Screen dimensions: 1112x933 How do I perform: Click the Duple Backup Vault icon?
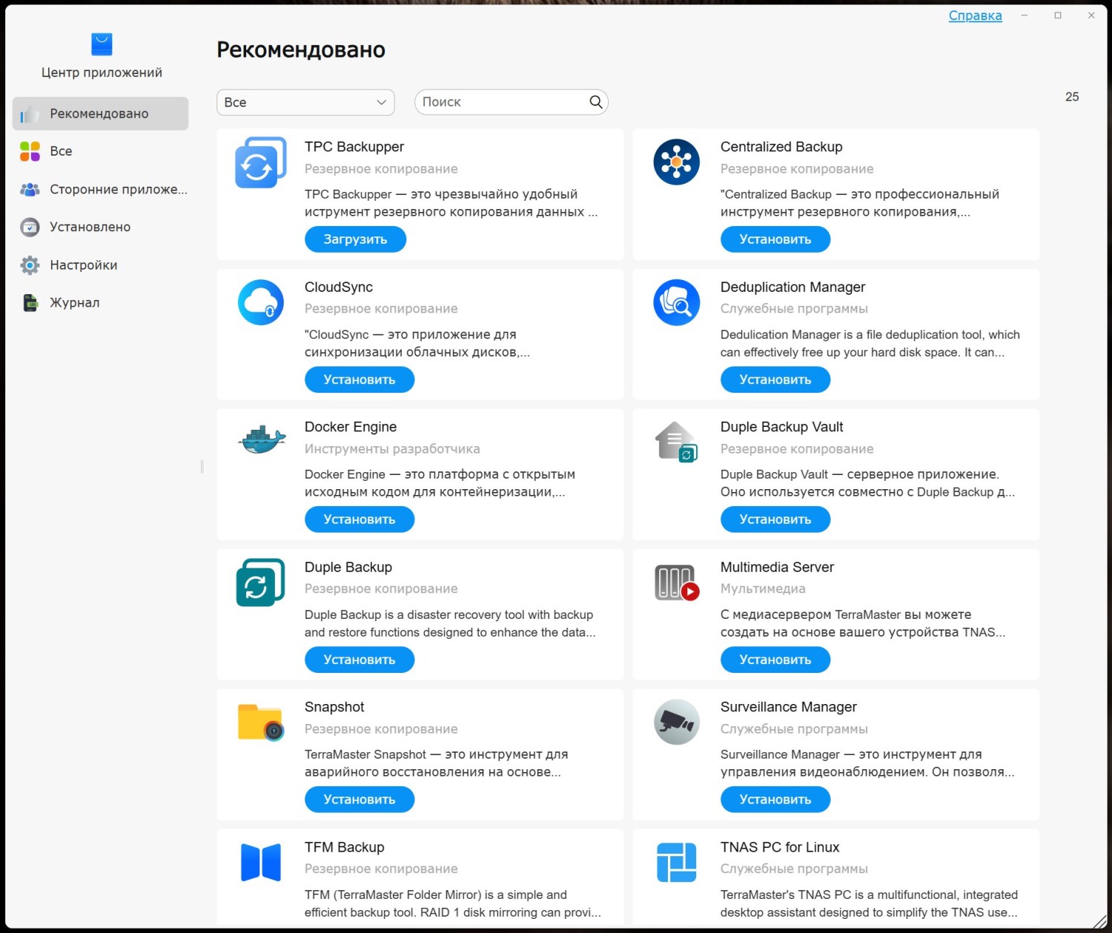[x=676, y=442]
